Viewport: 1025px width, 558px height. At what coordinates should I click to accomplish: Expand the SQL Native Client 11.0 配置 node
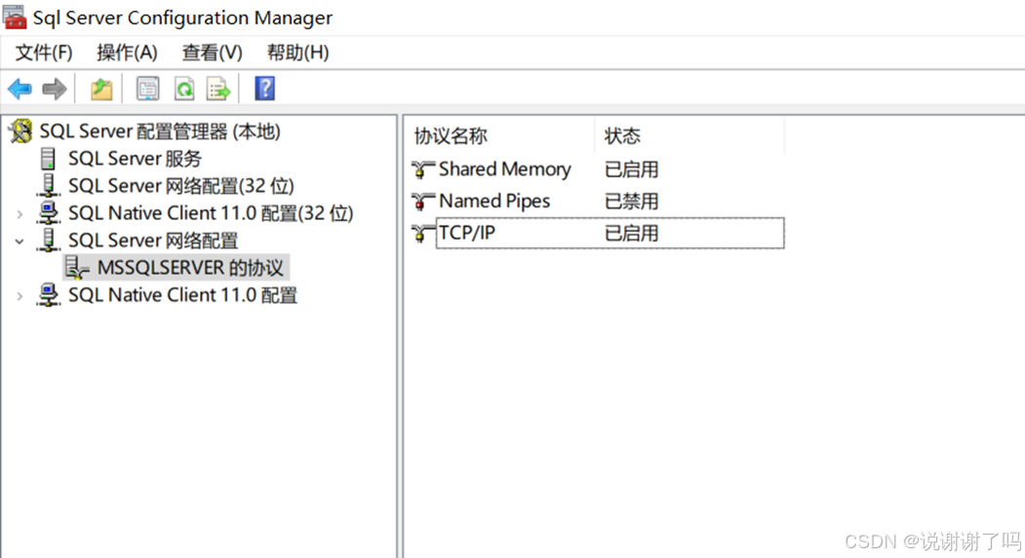click(x=20, y=296)
